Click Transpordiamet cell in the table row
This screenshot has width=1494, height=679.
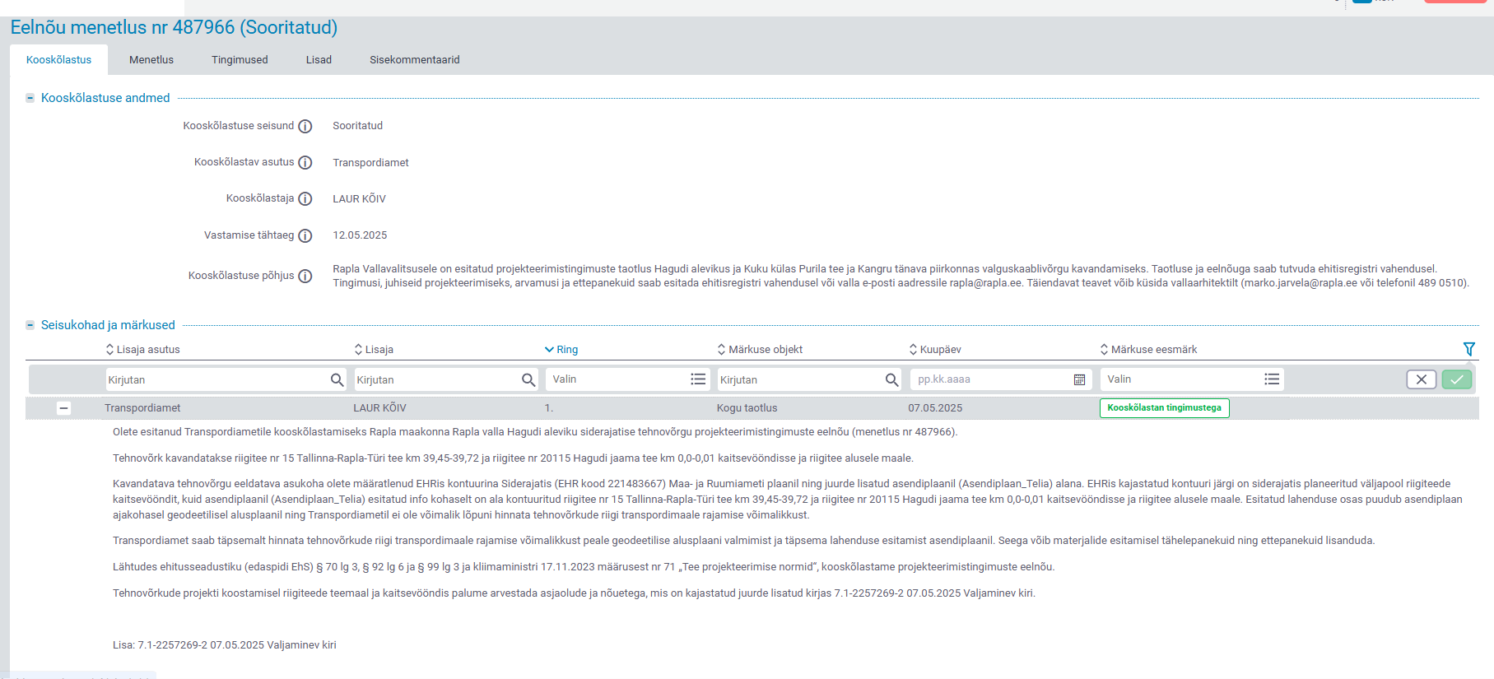(142, 408)
